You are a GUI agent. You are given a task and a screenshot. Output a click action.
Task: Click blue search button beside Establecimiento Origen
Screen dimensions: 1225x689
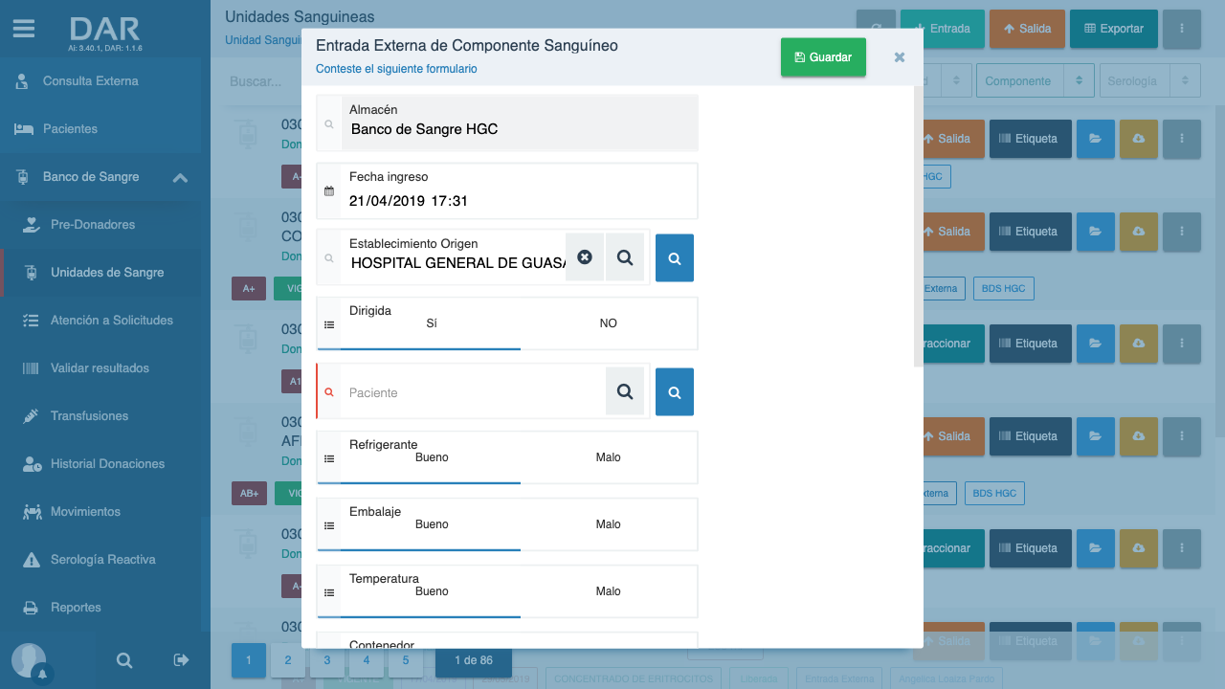(x=675, y=258)
